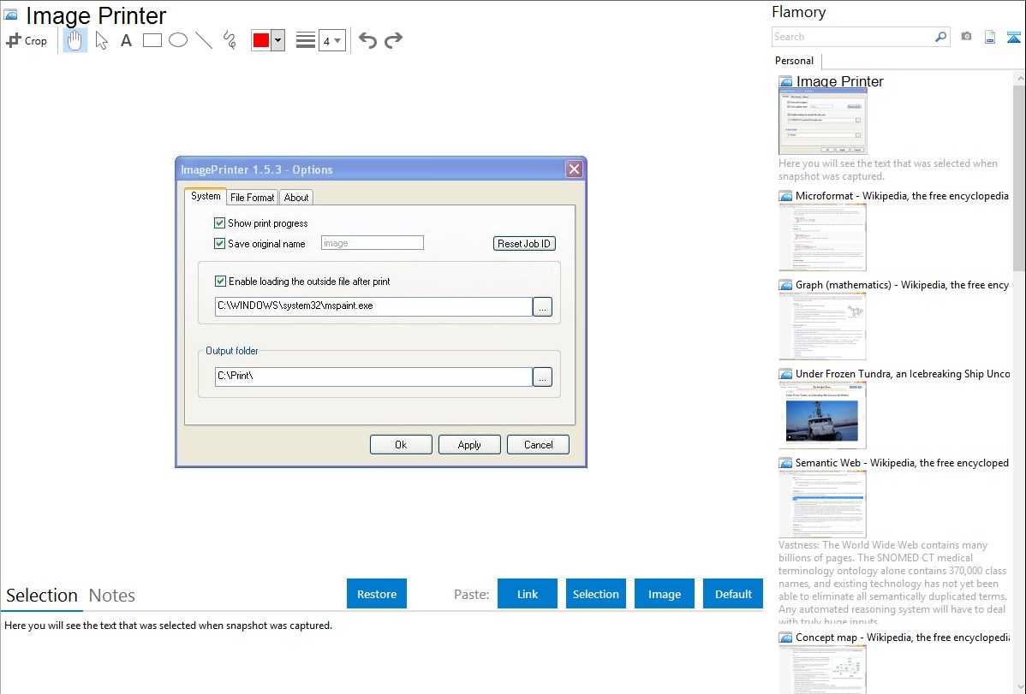1026x694 pixels.
Task: Click the icon beside Concept map title
Action: pyautogui.click(x=785, y=638)
